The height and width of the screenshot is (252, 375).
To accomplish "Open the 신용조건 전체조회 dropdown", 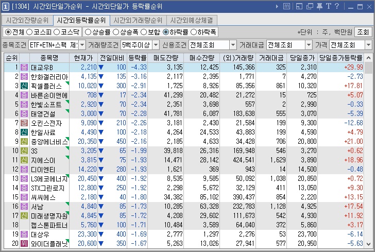I will 233,45.
